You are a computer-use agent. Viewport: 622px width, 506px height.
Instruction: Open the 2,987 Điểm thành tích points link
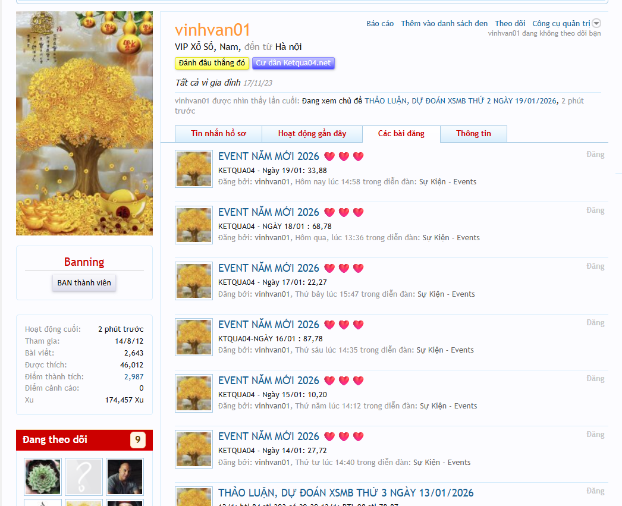point(134,377)
